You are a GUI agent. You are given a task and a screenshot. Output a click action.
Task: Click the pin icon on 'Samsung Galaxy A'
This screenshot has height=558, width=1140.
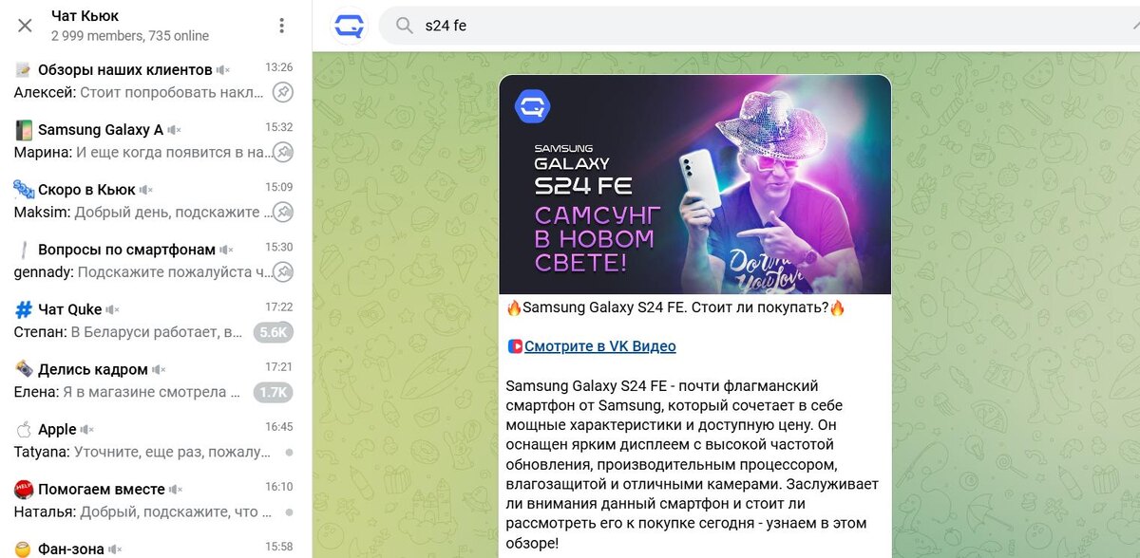[x=282, y=152]
